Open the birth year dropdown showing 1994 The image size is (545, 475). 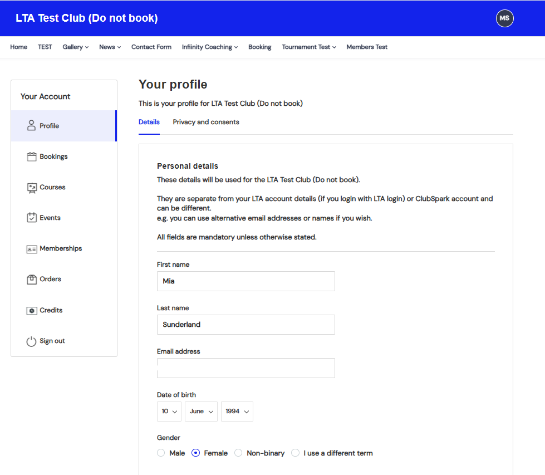tap(237, 412)
